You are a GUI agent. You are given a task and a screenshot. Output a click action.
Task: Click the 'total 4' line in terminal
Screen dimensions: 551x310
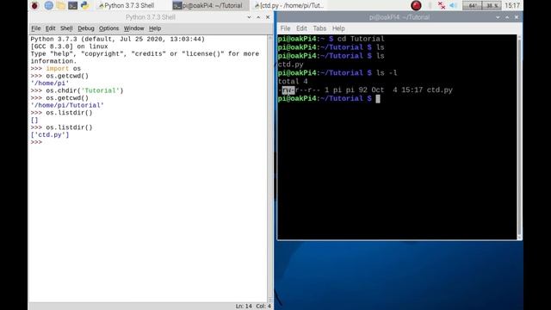pyautogui.click(x=293, y=82)
